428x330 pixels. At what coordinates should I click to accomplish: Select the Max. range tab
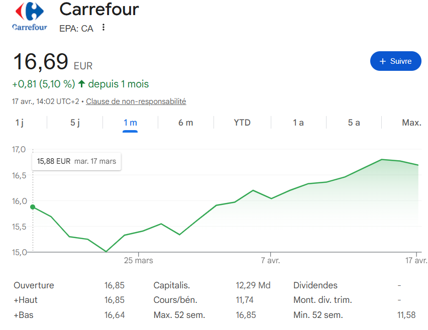tap(411, 123)
